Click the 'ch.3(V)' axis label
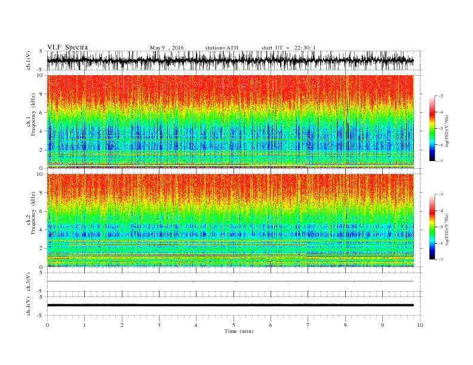The width and height of the screenshot is (473, 365). (28, 282)
